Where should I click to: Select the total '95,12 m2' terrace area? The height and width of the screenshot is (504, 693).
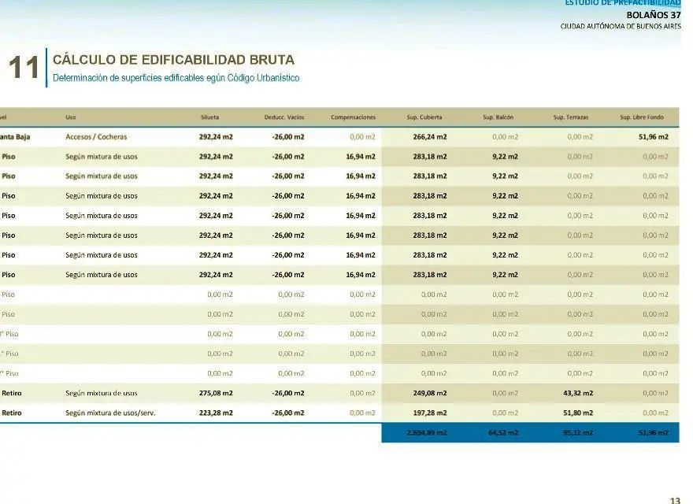coord(578,433)
